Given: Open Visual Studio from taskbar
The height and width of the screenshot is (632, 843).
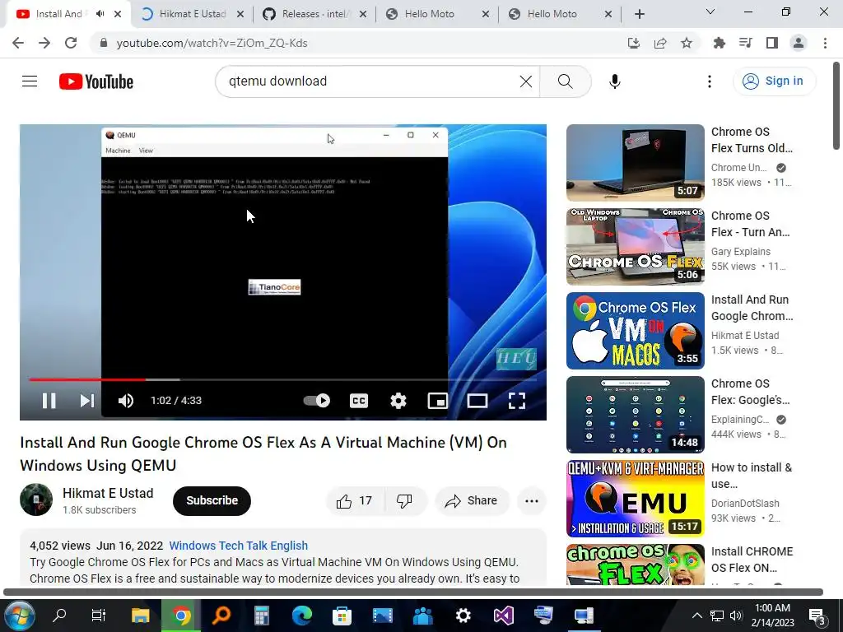Looking at the screenshot, I should coord(503,616).
